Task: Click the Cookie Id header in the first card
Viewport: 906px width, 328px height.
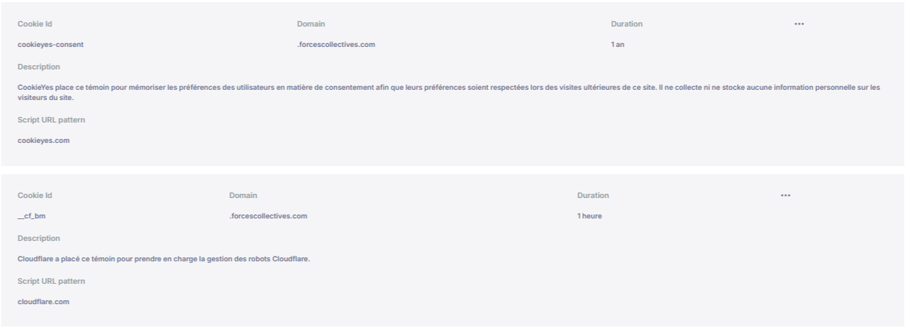Action: point(35,24)
